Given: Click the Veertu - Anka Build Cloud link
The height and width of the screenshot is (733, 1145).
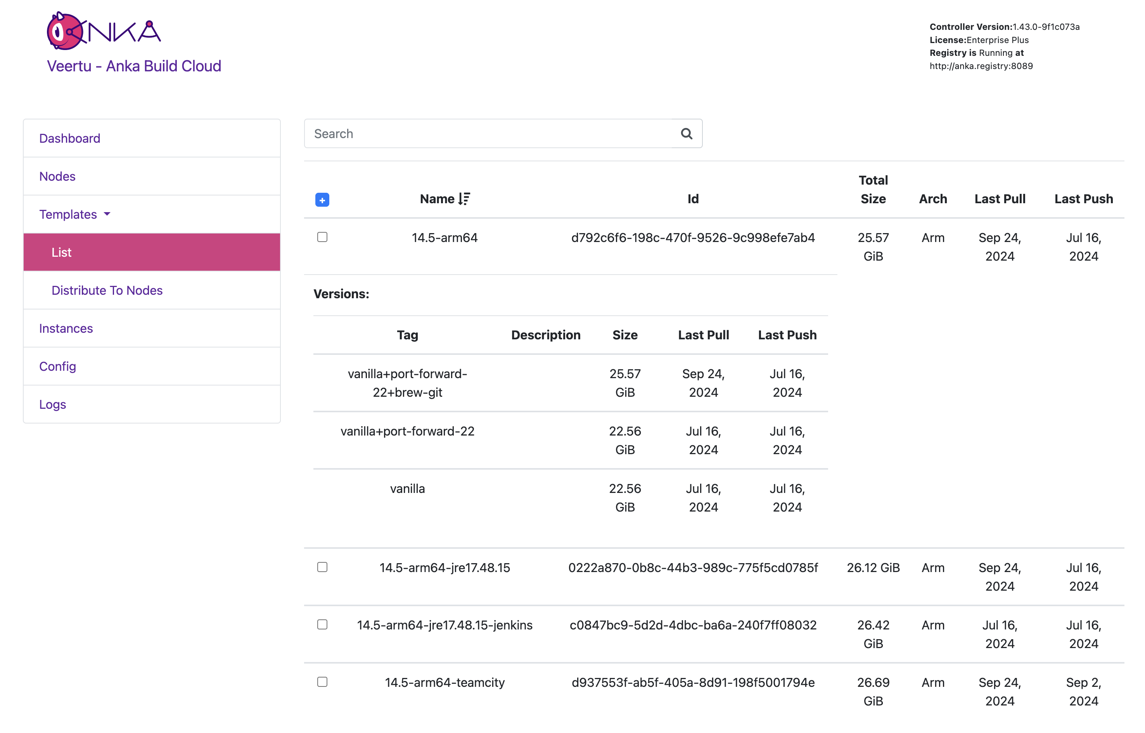Looking at the screenshot, I should tap(134, 66).
